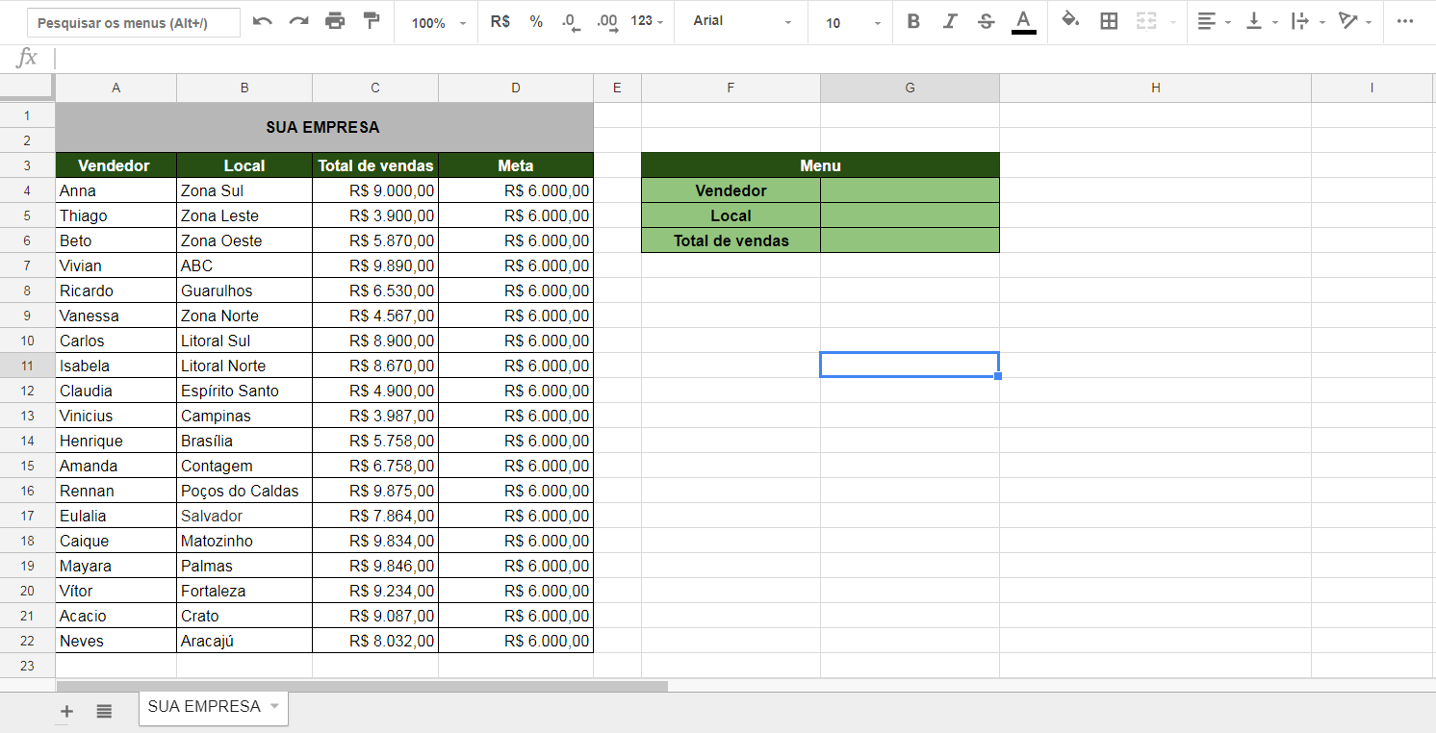This screenshot has height=733, width=1436.
Task: Click cell with Guarulhos
Action: pos(244,291)
